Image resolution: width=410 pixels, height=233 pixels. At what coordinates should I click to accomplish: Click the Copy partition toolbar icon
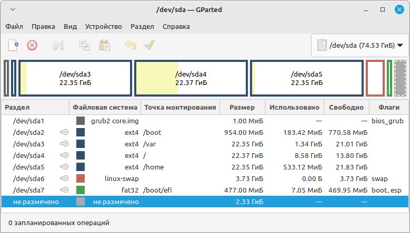(x=85, y=45)
